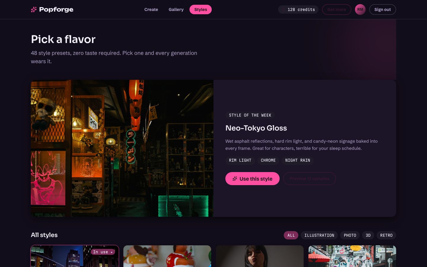This screenshot has width=427, height=267.
Task: Click the Get more credits button
Action: click(337, 9)
